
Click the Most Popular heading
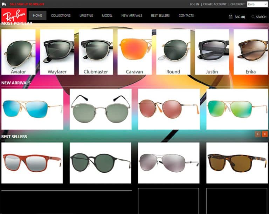click(x=17, y=23)
